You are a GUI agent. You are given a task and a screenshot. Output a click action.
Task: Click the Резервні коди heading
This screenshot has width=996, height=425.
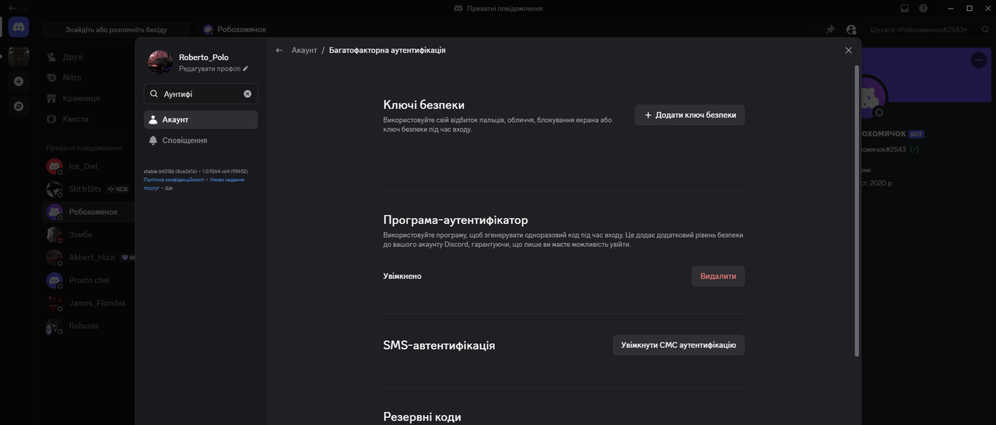423,417
